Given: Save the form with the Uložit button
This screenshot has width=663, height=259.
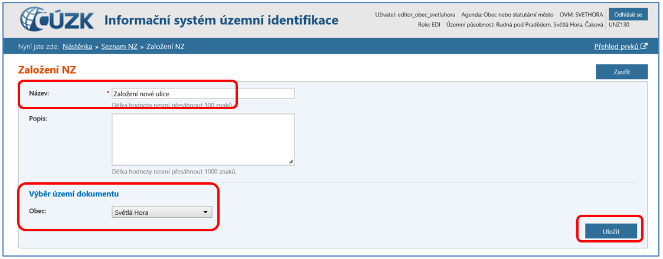Looking at the screenshot, I should click(610, 231).
